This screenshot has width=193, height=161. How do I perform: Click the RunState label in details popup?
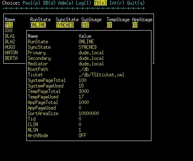pyautogui.click(x=38, y=42)
